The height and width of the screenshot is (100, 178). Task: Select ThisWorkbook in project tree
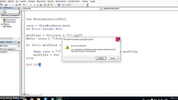(11, 22)
